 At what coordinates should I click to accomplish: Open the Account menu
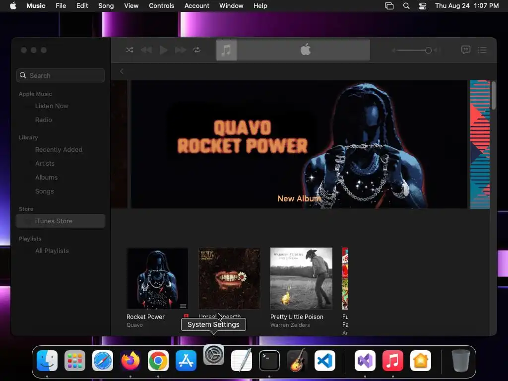(x=196, y=6)
